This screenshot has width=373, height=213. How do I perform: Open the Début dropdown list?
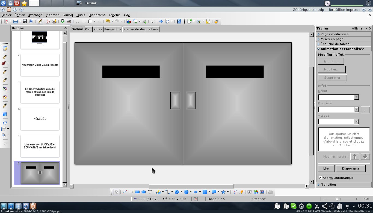point(356,97)
